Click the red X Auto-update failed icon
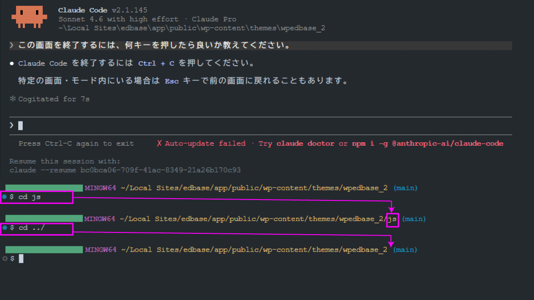Image resolution: width=534 pixels, height=300 pixels. (x=159, y=144)
